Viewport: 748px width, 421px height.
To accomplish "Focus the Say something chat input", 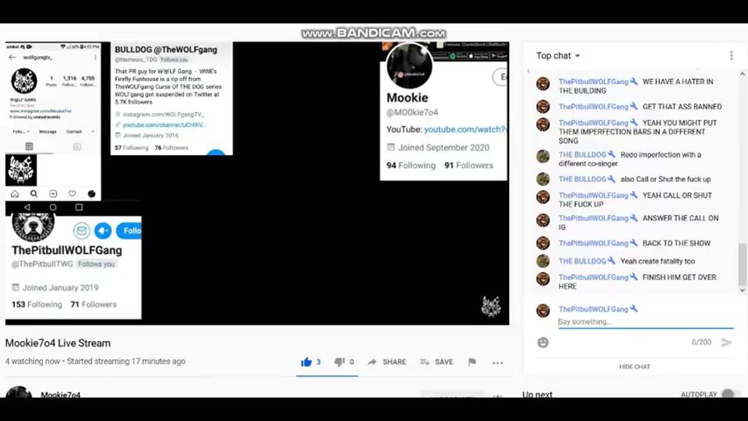I will coord(646,322).
